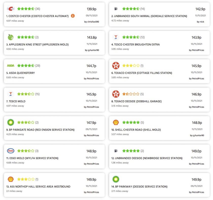213x200 pixels.
Task: Open A55 Northop Hall Service Area Westbound
Action: tap(38, 187)
